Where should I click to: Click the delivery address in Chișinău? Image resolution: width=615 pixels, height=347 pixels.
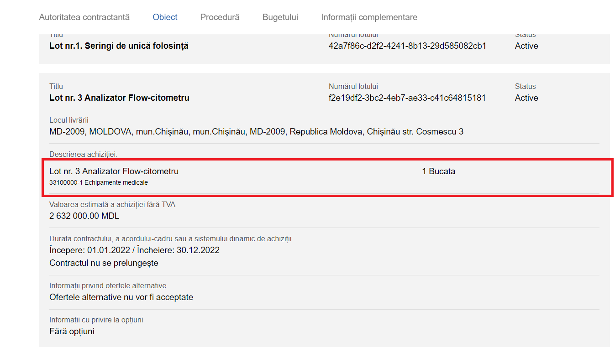(256, 132)
